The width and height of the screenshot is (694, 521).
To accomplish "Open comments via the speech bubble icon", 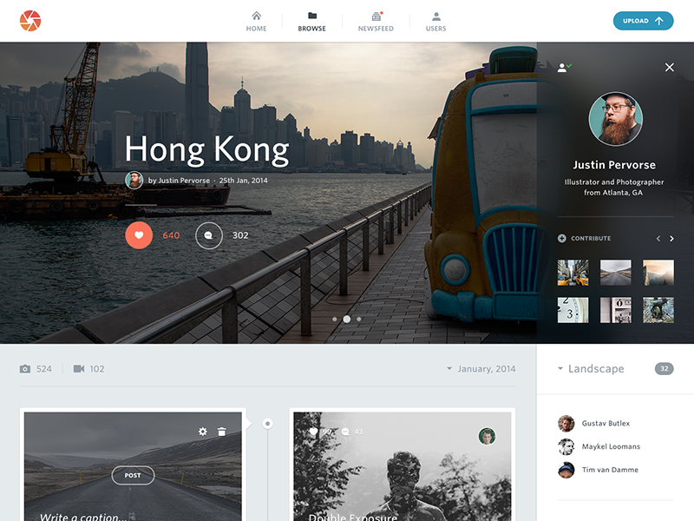I will tap(209, 235).
